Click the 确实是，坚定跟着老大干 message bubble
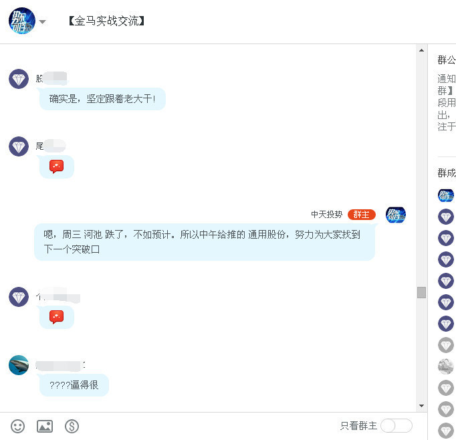The height and width of the screenshot is (440, 456). 102,99
